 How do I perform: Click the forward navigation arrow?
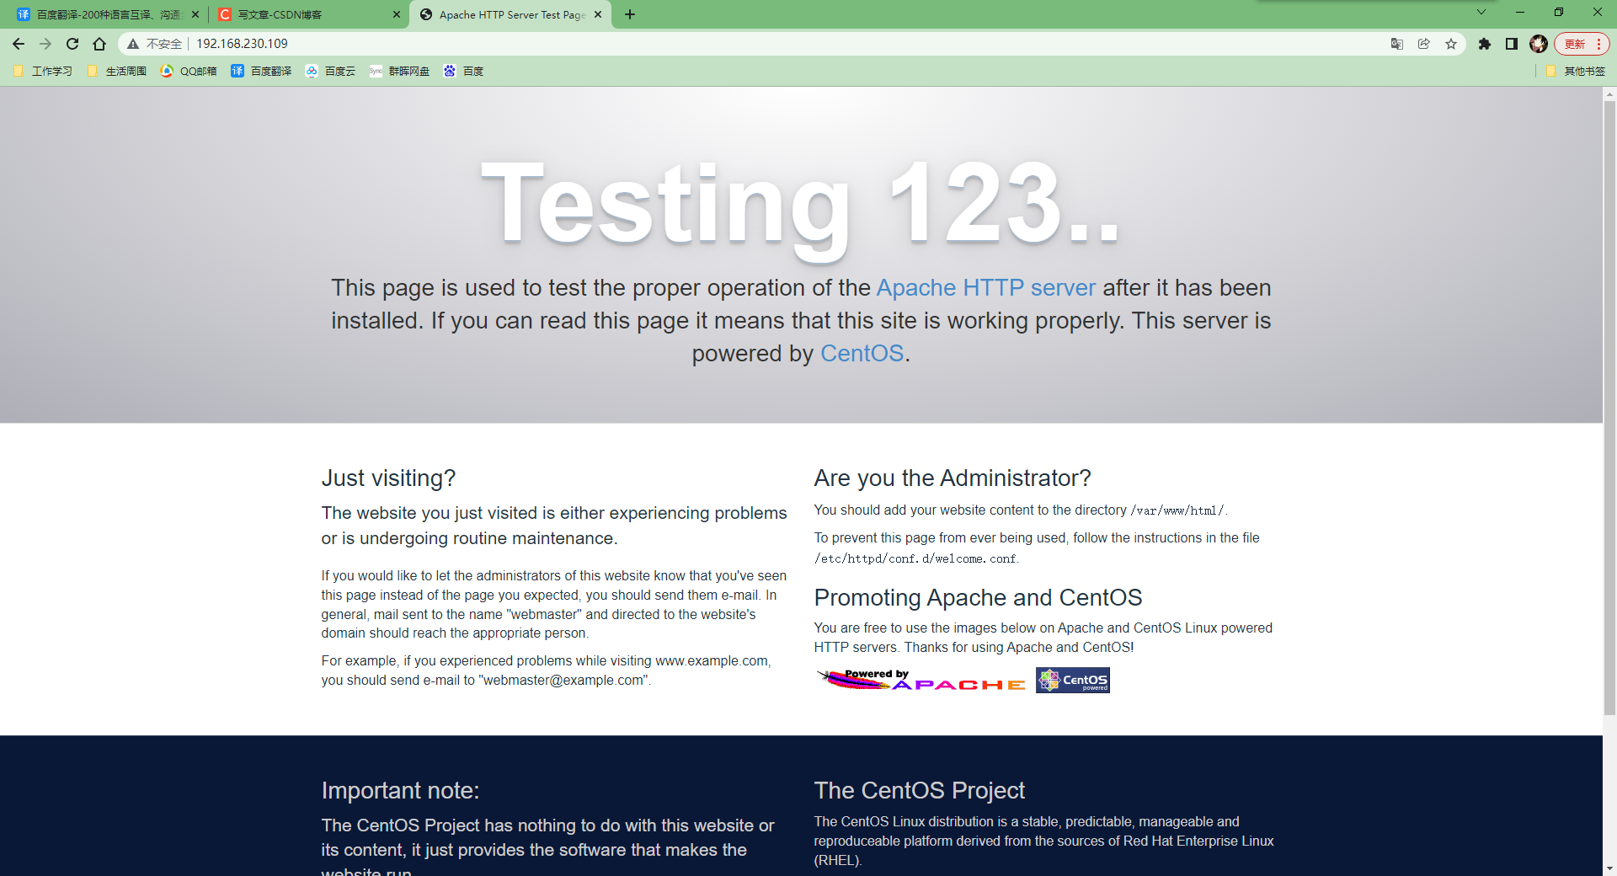(x=45, y=44)
